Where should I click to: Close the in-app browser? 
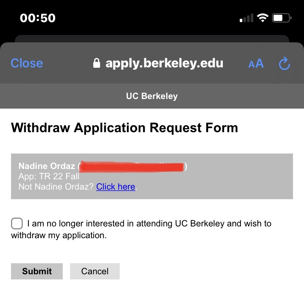point(27,63)
